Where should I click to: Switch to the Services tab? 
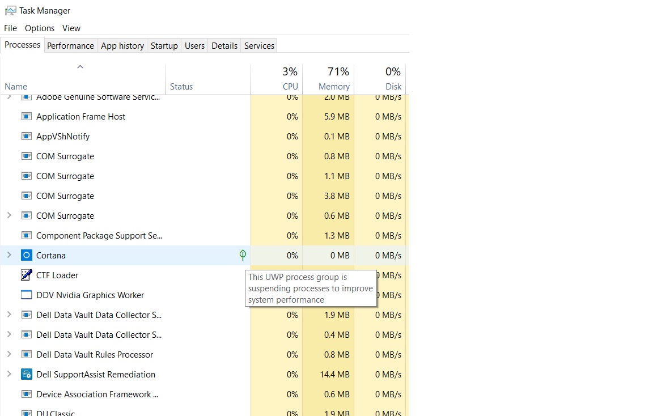258,45
